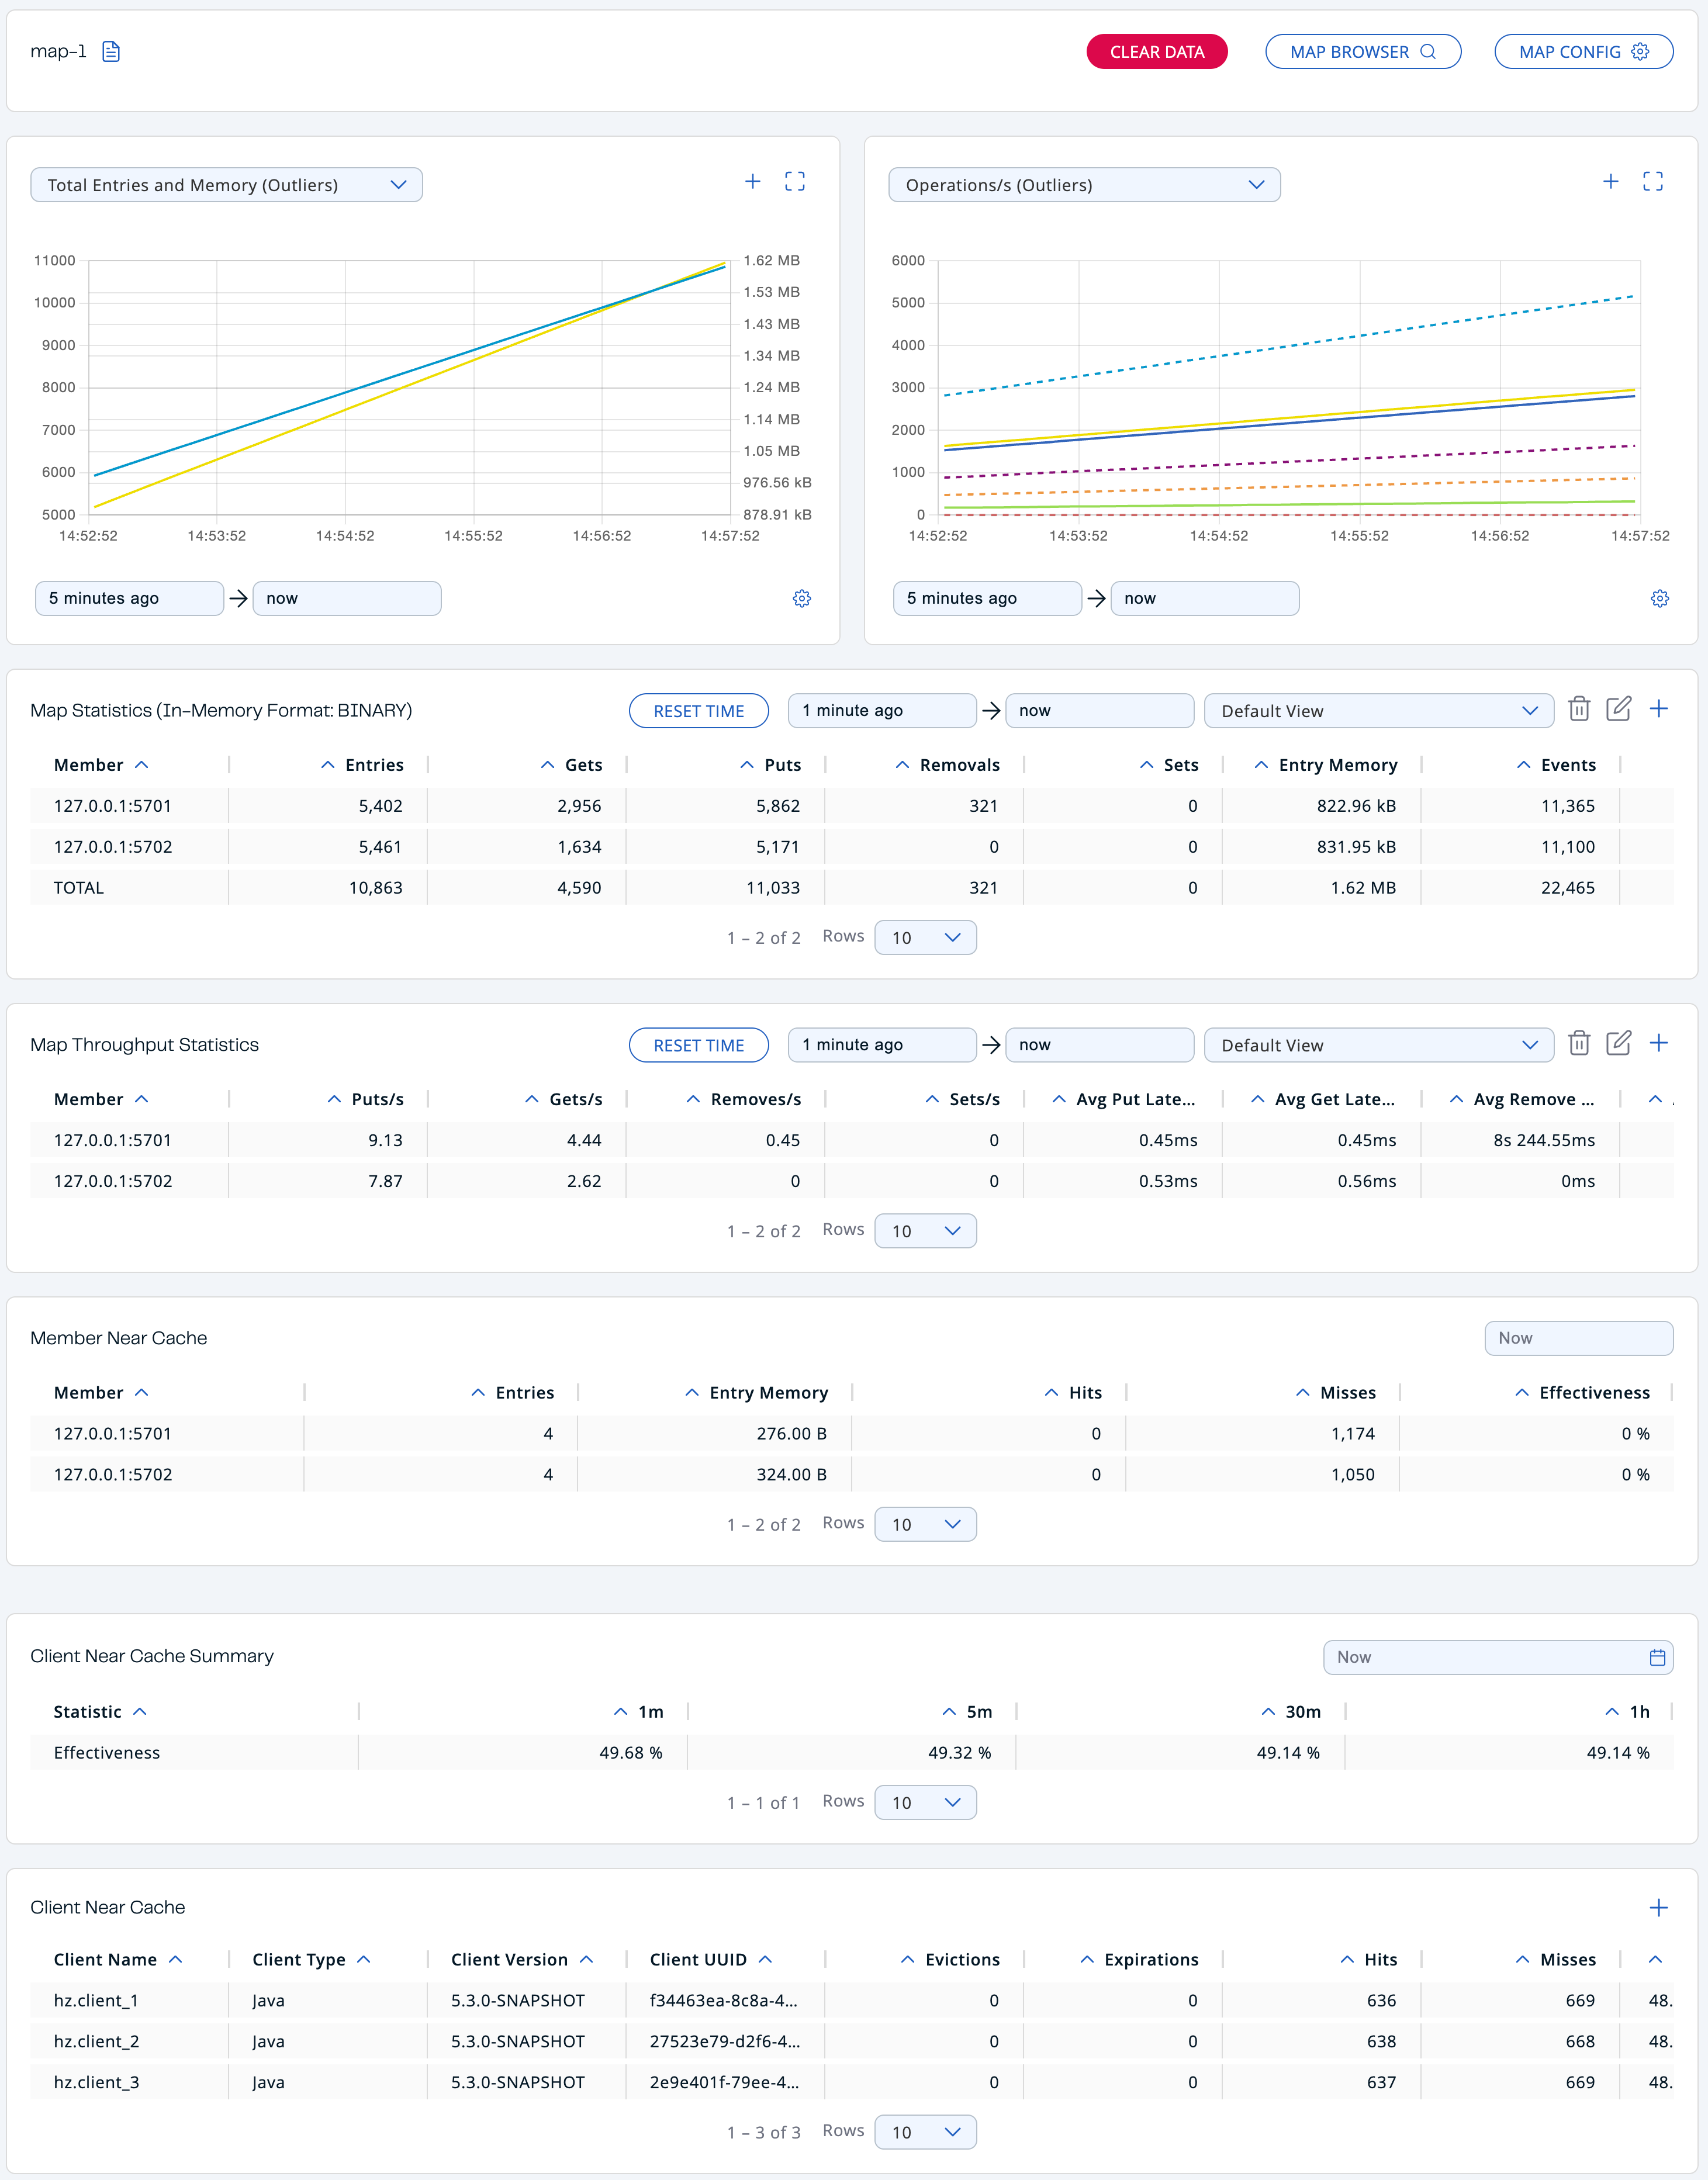This screenshot has width=1708, height=2180.
Task: Edit the Map Throughput Statistics view
Action: [1618, 1044]
